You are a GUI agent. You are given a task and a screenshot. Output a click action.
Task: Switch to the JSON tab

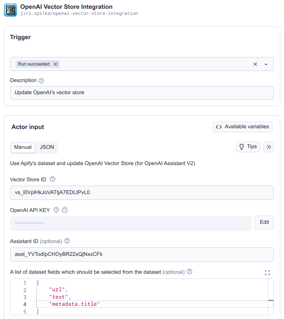[x=47, y=147]
